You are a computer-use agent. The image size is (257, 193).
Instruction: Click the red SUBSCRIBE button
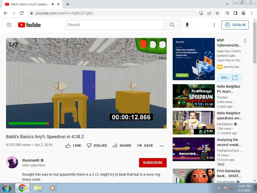[153, 163]
